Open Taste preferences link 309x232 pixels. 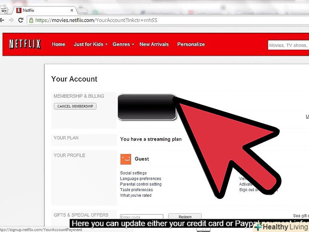coord(136,190)
